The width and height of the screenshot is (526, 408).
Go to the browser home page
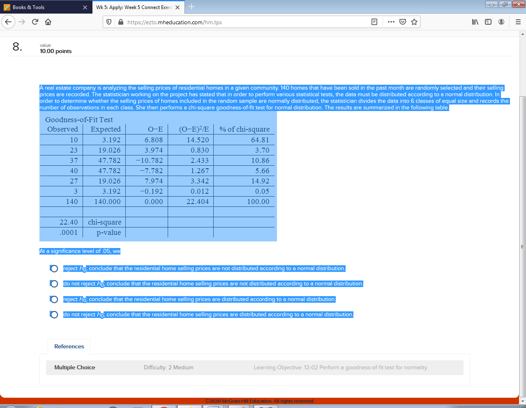[48, 22]
